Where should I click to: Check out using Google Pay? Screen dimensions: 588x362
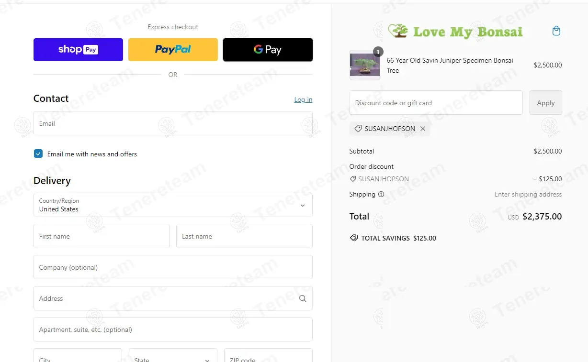coord(268,50)
